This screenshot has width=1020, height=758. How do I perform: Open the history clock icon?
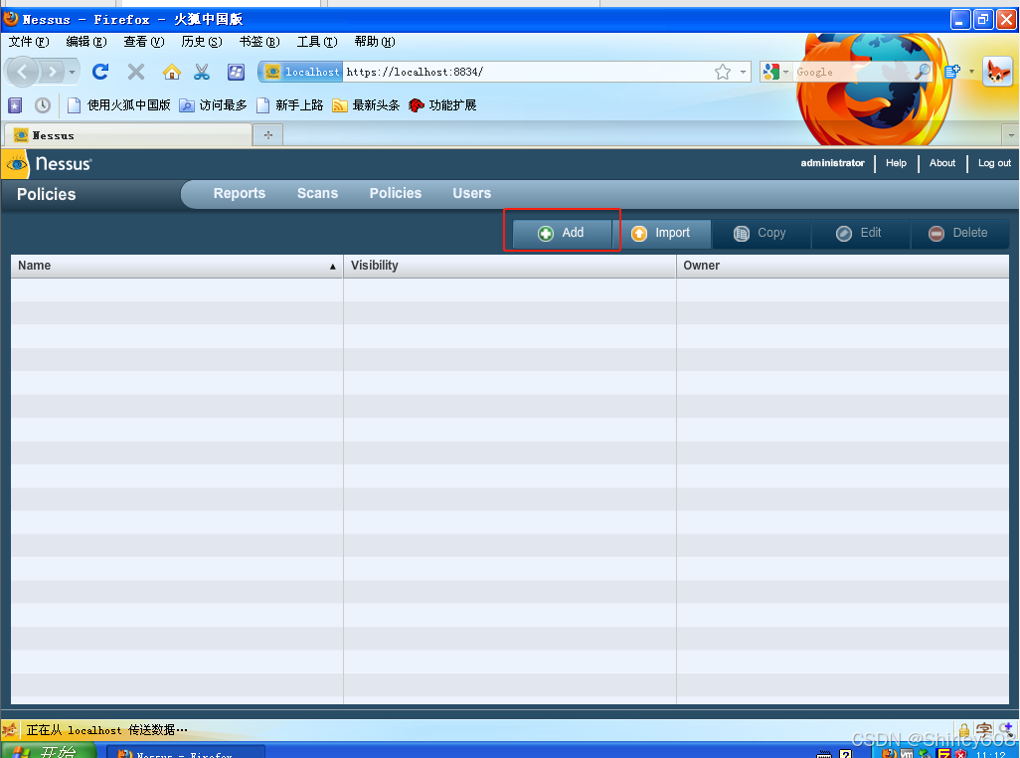pyautogui.click(x=43, y=104)
